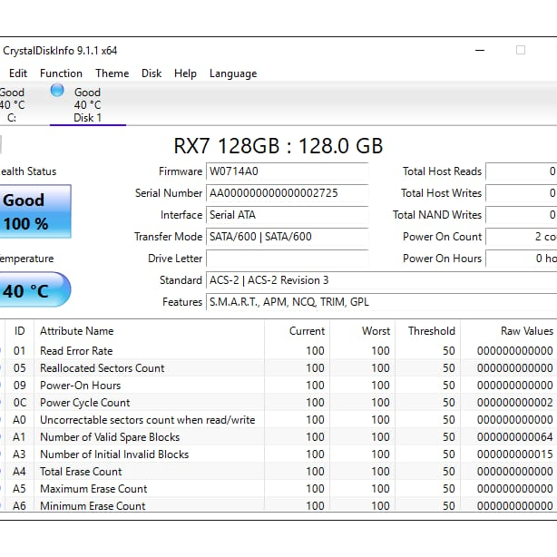The image size is (557, 557).
Task: Click the Total NAND Writes value box
Action: click(x=521, y=215)
